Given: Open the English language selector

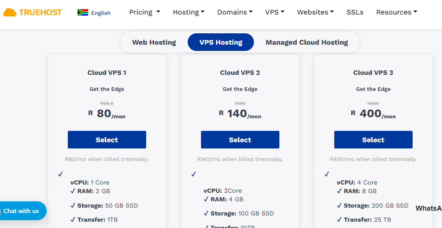Looking at the screenshot, I should pyautogui.click(x=101, y=13).
